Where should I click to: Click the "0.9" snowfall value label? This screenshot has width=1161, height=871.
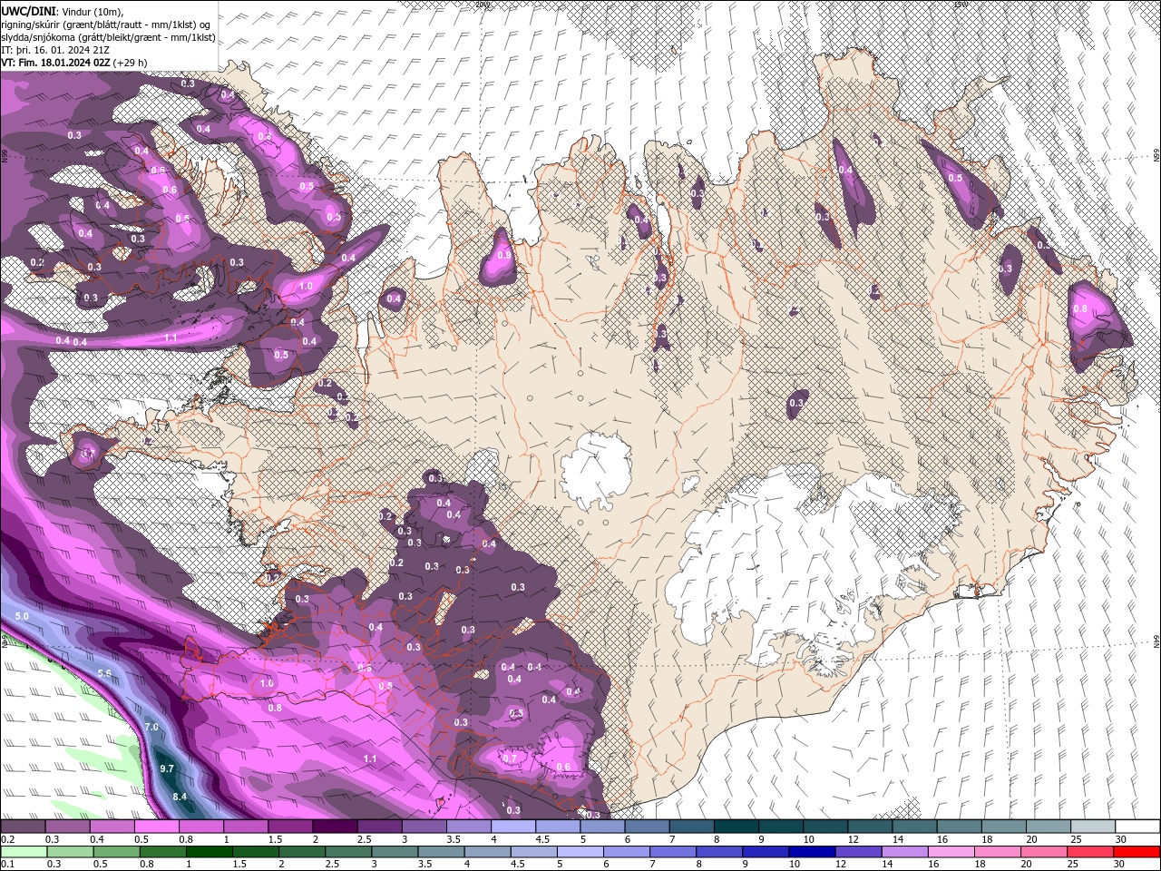[x=503, y=256]
